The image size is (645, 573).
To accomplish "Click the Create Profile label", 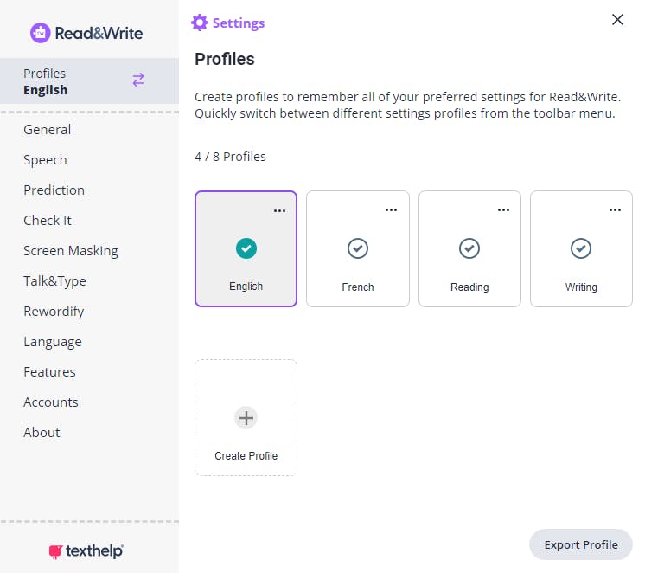I will tap(246, 456).
